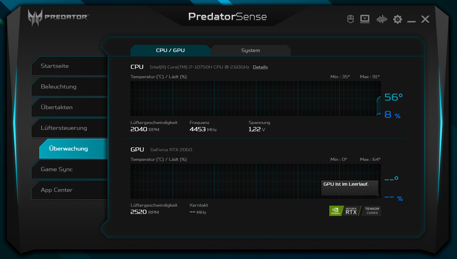Click CPU fan speed 2040 RPM

pos(145,129)
